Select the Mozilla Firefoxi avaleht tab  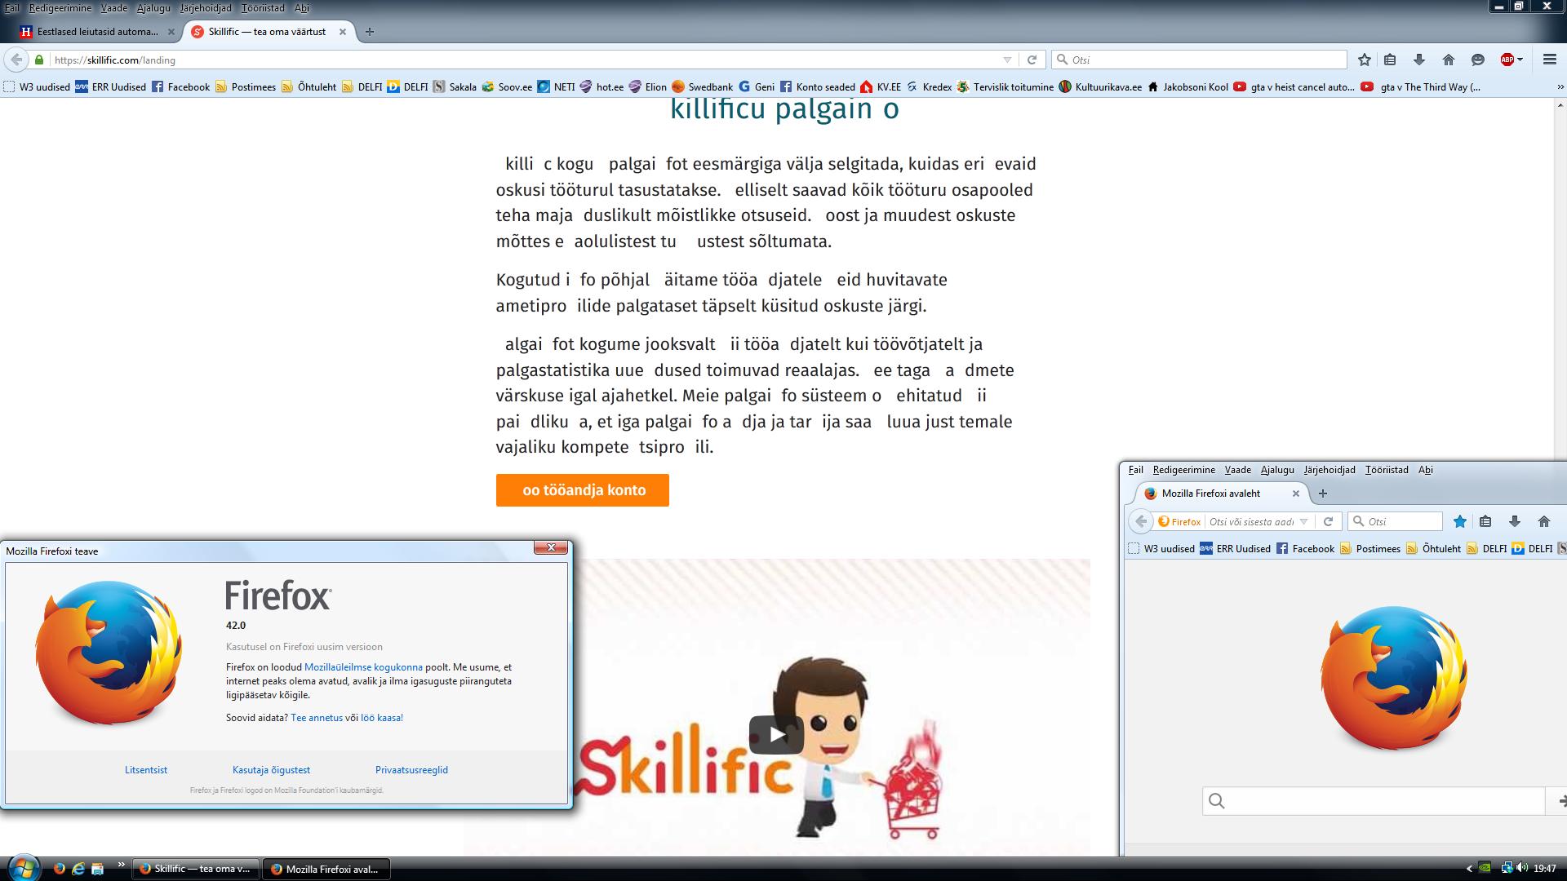(1221, 494)
